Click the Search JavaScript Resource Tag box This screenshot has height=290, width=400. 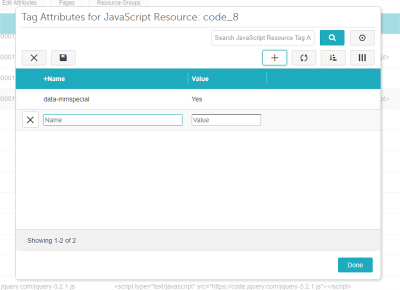tap(263, 37)
